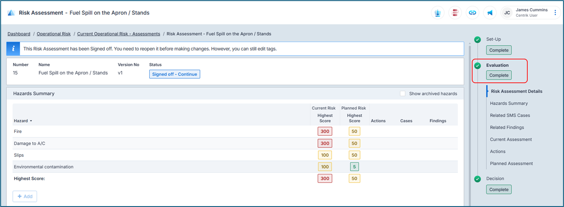564x207 pixels.
Task: Sort by Hazard column dropdown arrow
Action: point(31,121)
